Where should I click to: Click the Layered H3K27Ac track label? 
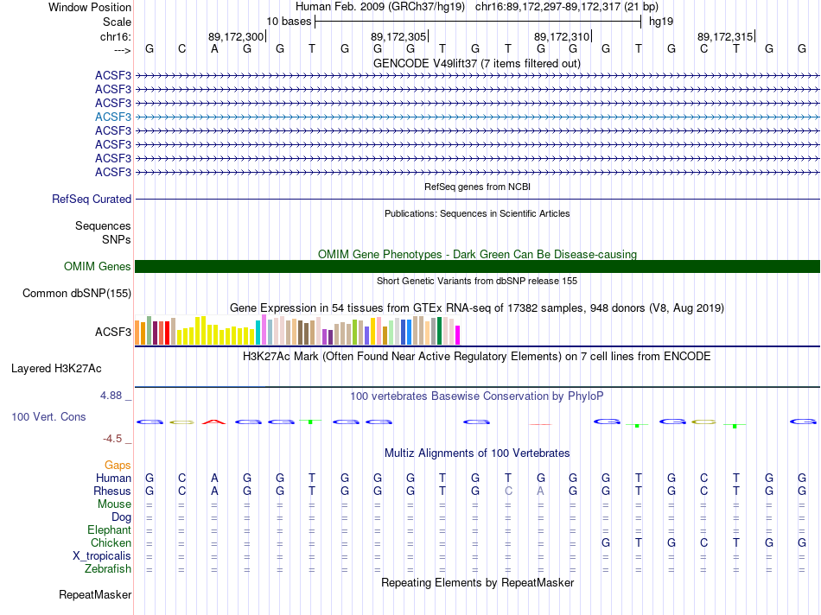(x=56, y=369)
